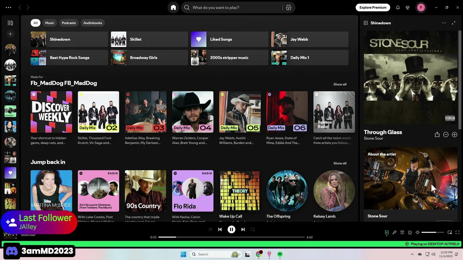The image size is (463, 260).
Task: Pause the current song
Action: pos(231,229)
